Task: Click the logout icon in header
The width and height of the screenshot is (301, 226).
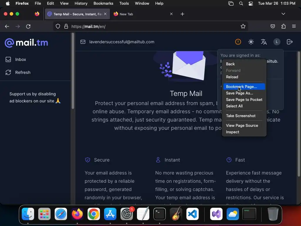Action: (x=290, y=42)
